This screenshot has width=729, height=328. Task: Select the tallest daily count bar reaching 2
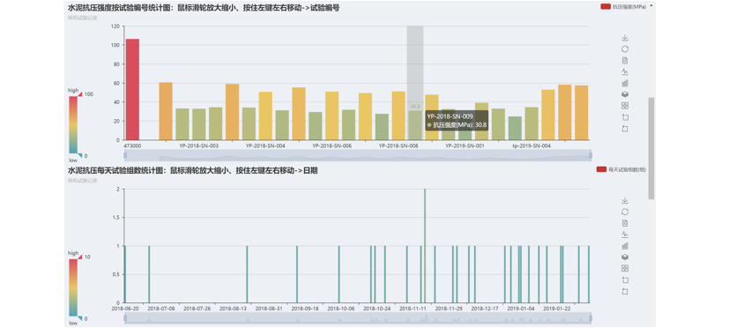[425, 246]
